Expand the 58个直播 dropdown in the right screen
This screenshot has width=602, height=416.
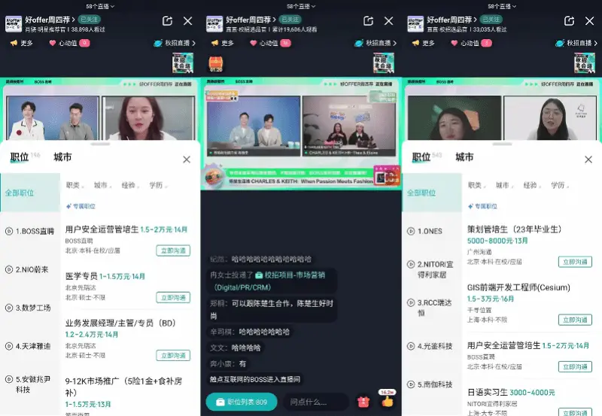pyautogui.click(x=502, y=6)
